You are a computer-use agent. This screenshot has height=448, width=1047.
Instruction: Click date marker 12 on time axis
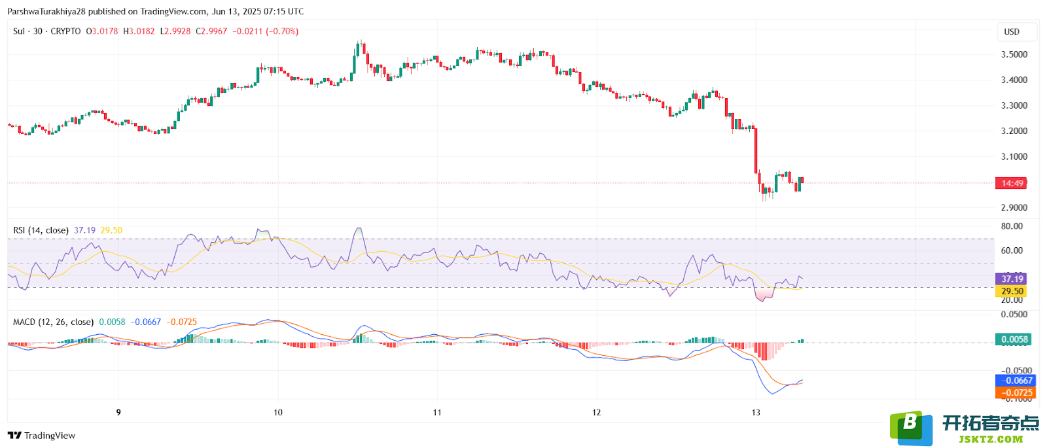click(596, 413)
